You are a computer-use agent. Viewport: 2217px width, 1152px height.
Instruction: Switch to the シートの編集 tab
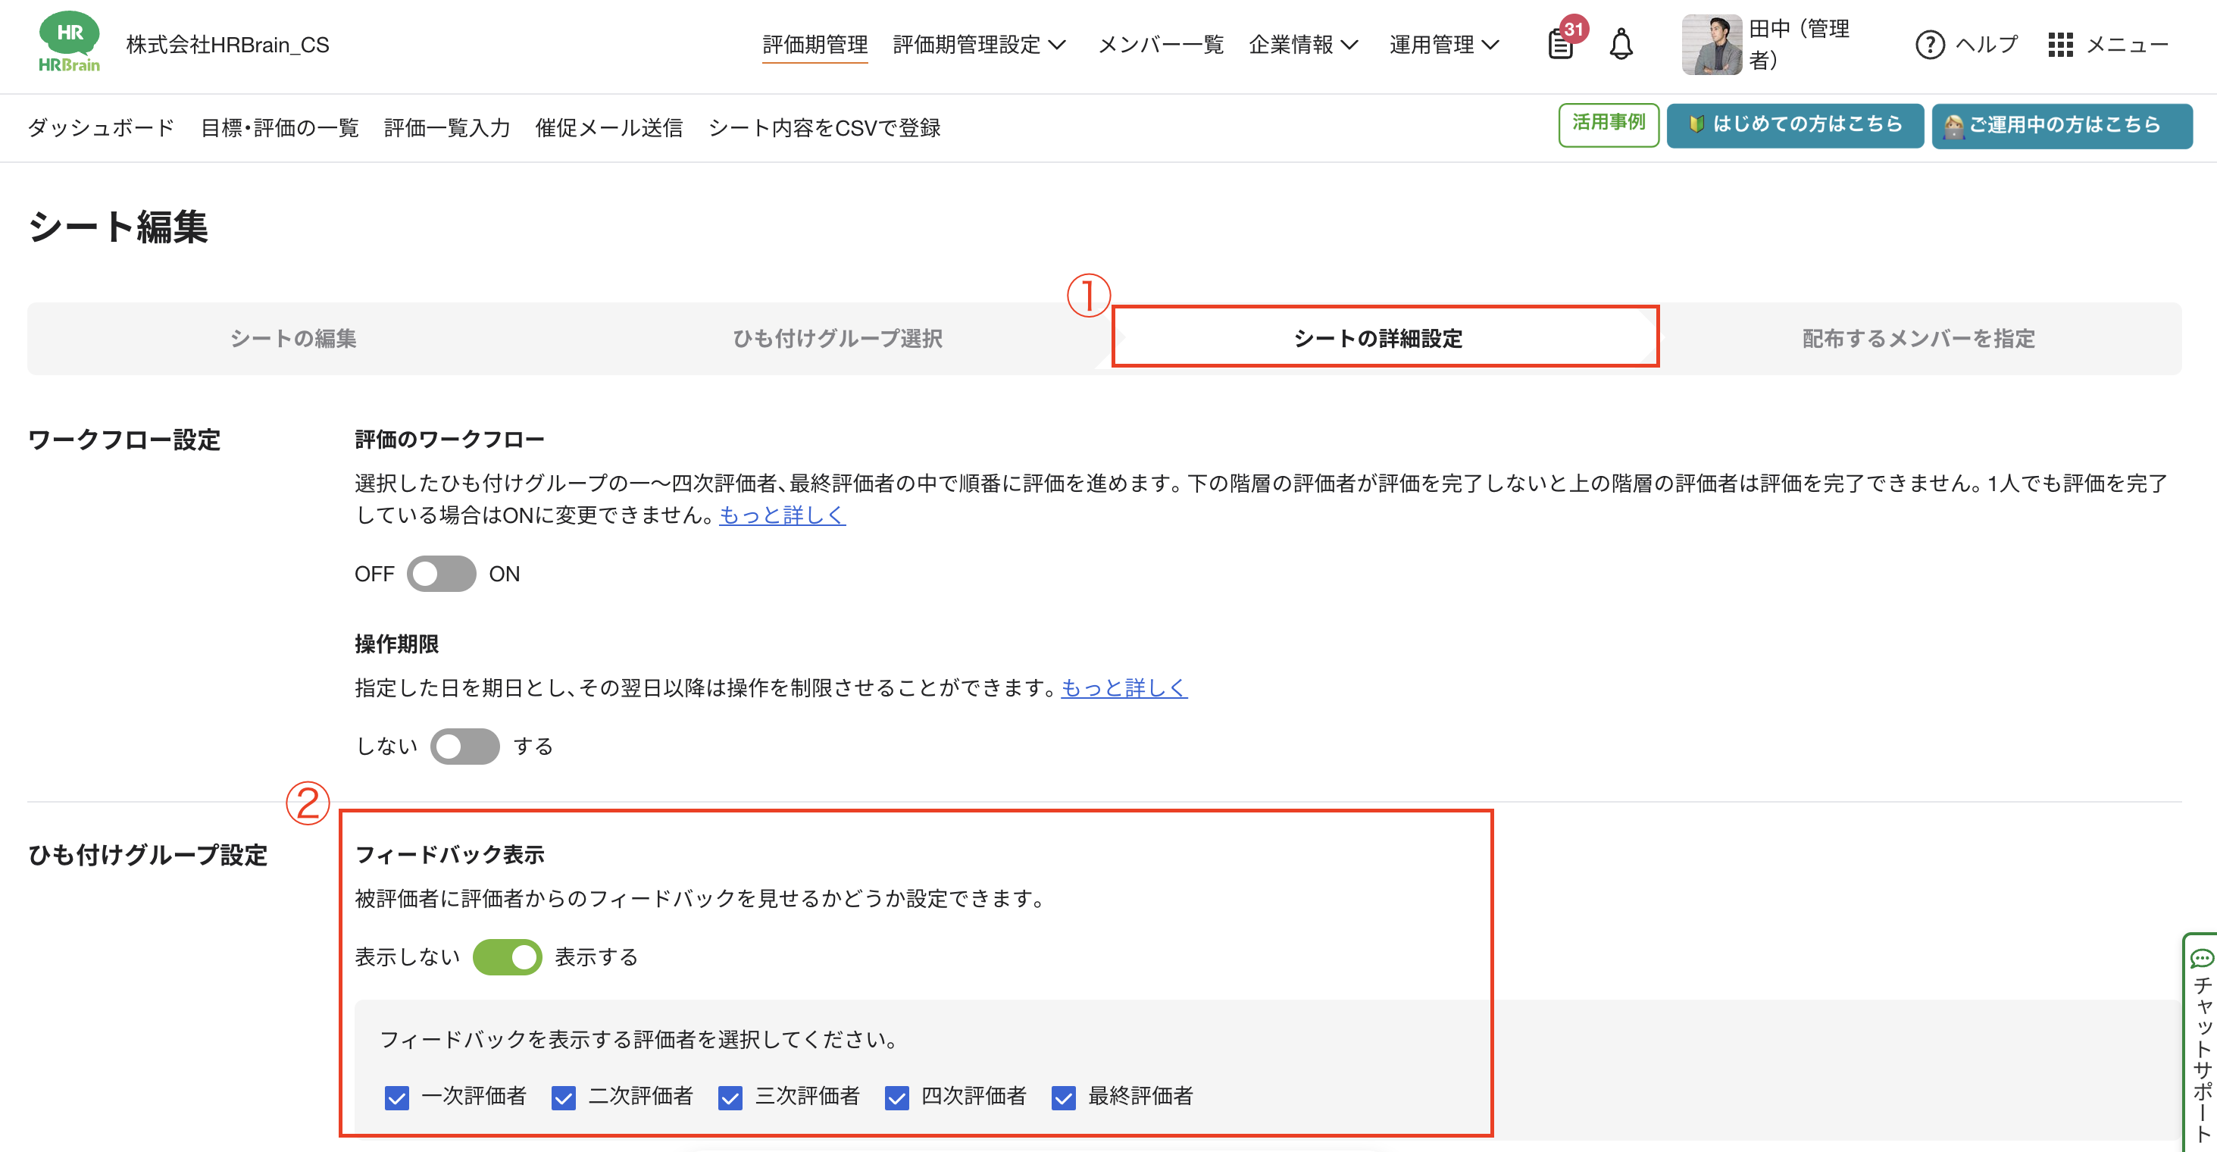pyautogui.click(x=294, y=338)
